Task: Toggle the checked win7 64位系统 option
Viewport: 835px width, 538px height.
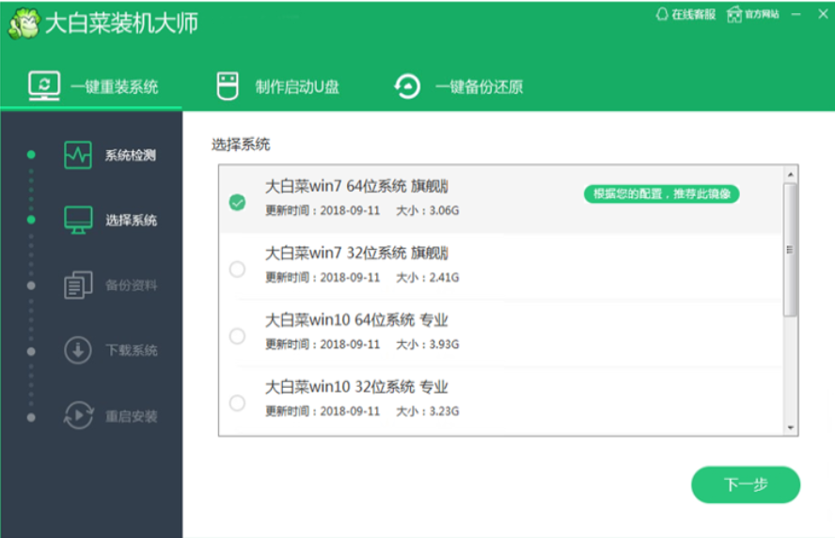Action: [237, 202]
